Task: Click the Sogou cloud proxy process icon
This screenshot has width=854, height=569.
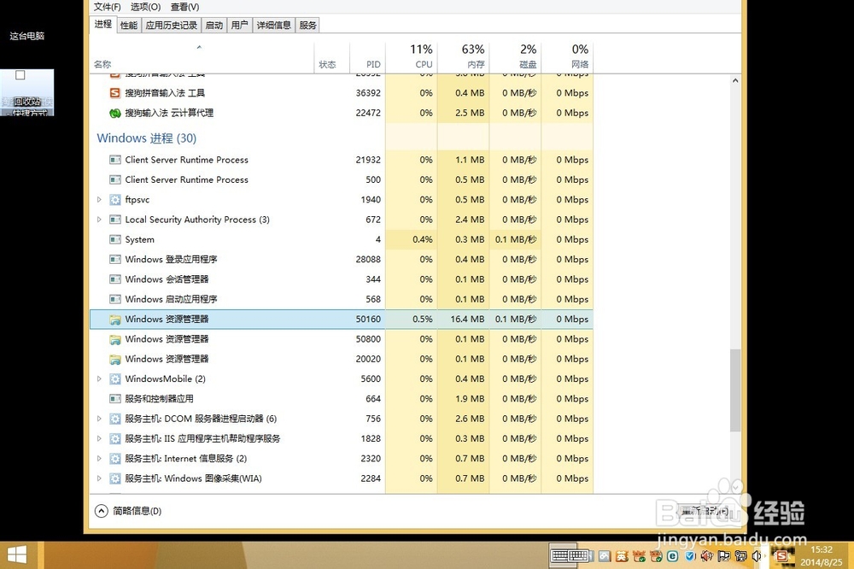Action: pyautogui.click(x=115, y=114)
